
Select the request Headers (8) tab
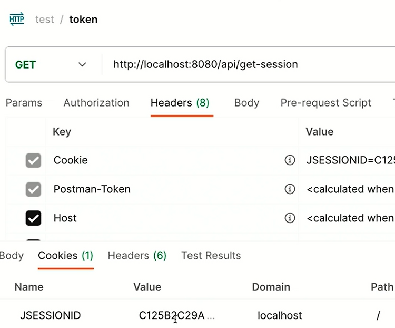coord(180,103)
